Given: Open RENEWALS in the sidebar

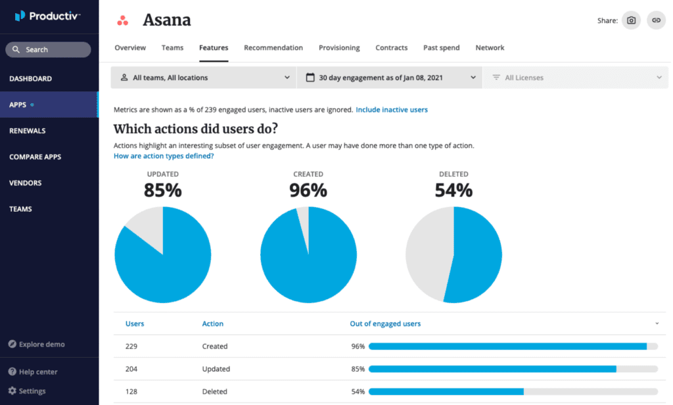Looking at the screenshot, I should click(28, 131).
